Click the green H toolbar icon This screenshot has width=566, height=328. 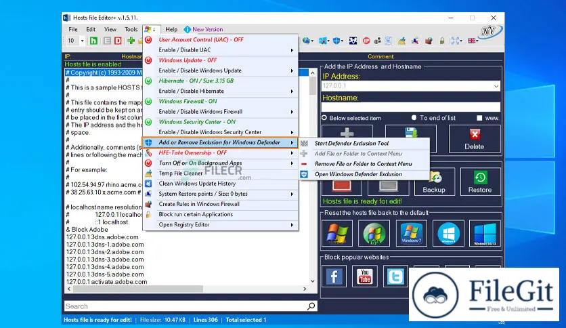(x=93, y=41)
